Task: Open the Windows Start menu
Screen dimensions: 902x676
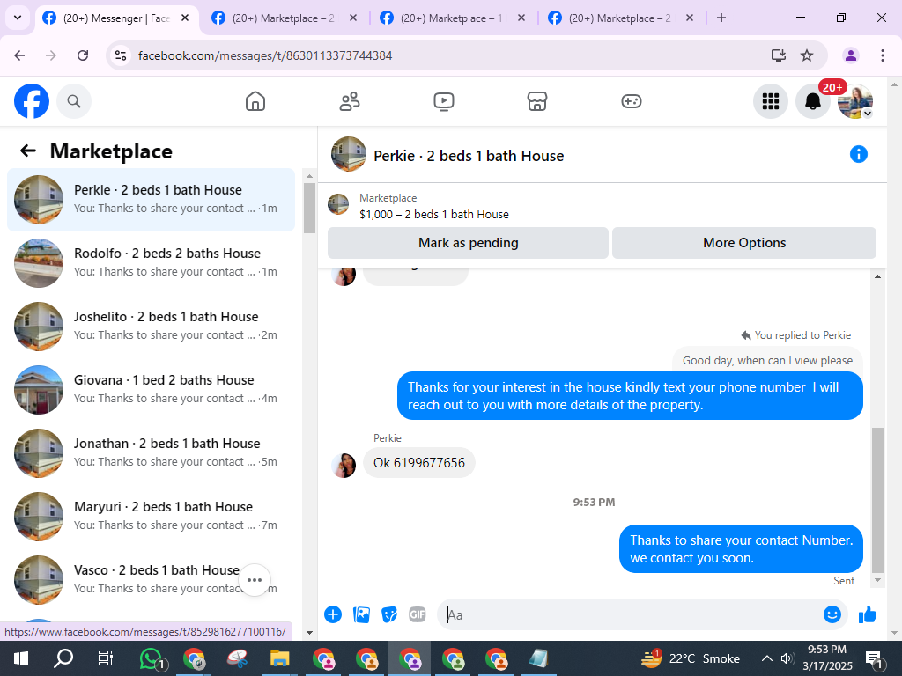Action: (x=21, y=658)
